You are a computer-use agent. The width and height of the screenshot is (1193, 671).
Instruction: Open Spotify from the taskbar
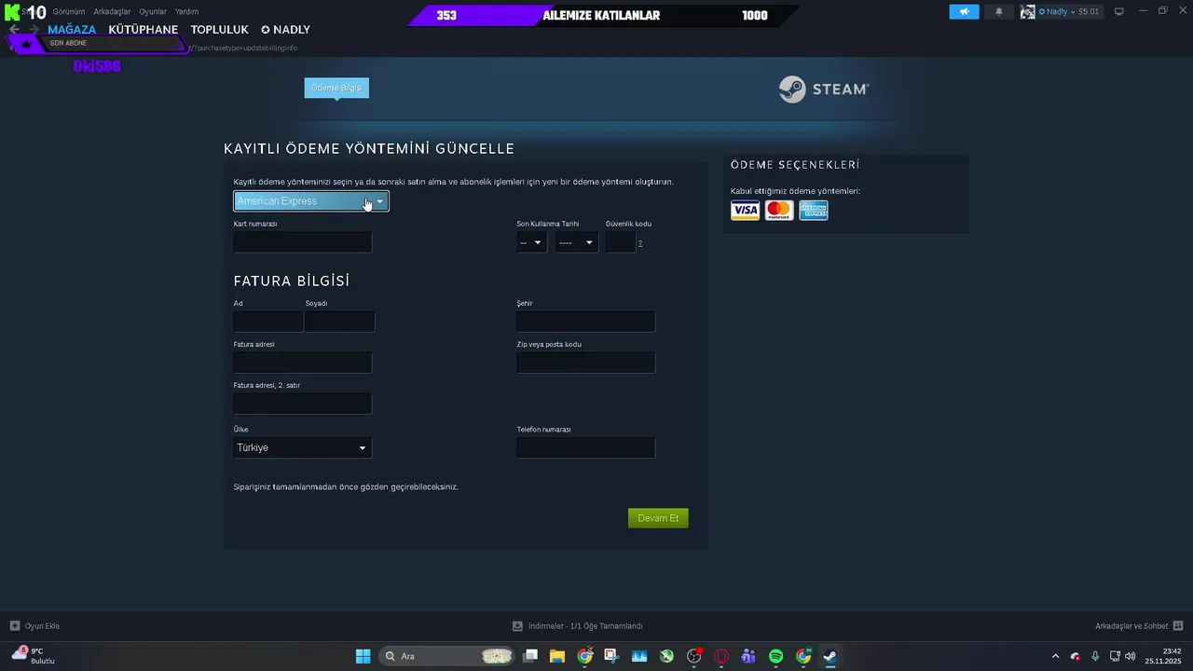tap(776, 656)
